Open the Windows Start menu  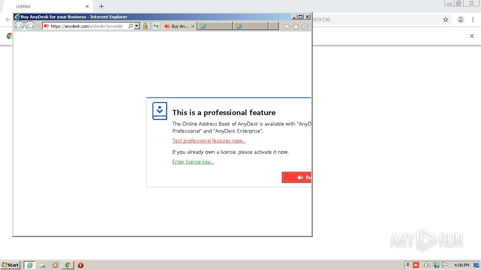coord(11,265)
